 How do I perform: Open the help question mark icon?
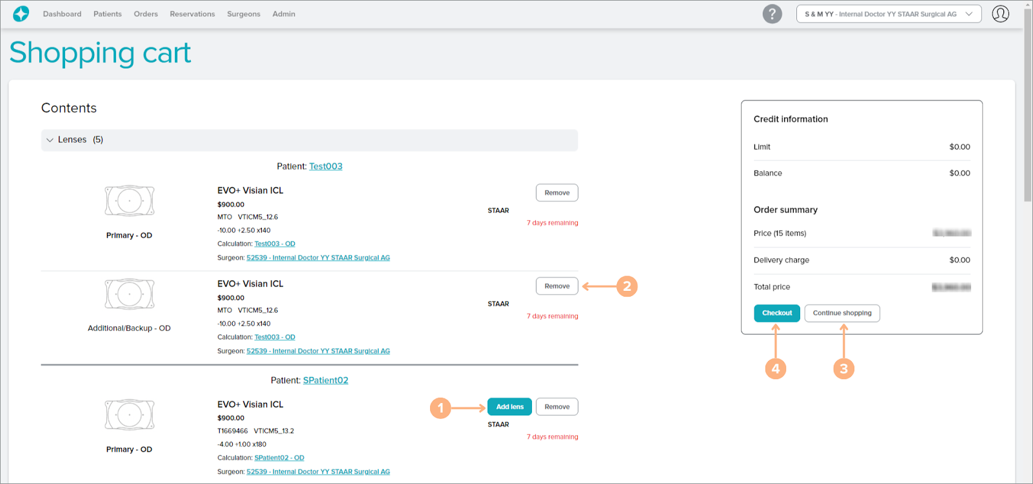[x=772, y=14]
